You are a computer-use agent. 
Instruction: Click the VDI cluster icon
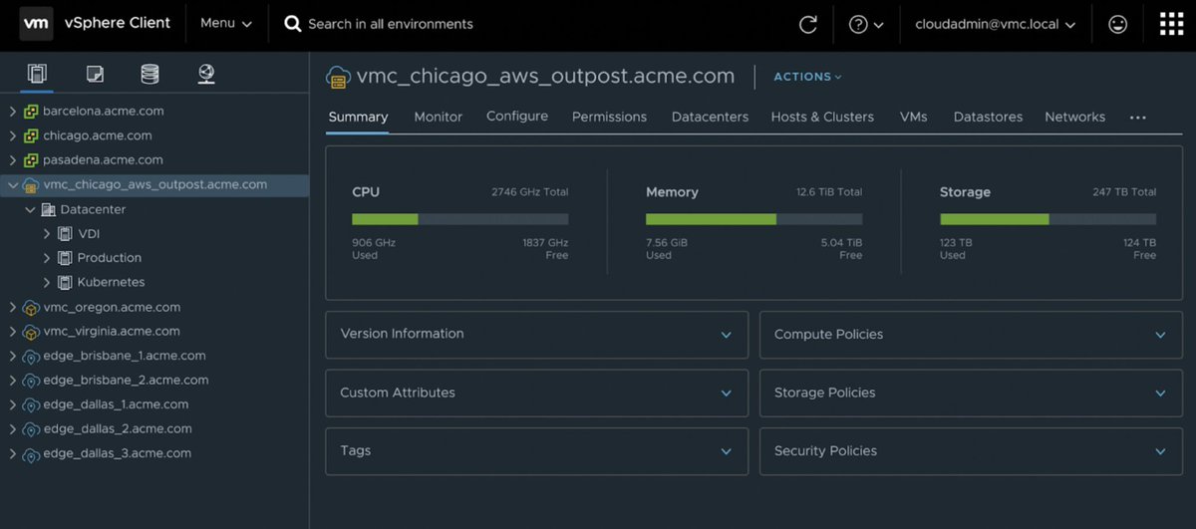click(x=66, y=234)
